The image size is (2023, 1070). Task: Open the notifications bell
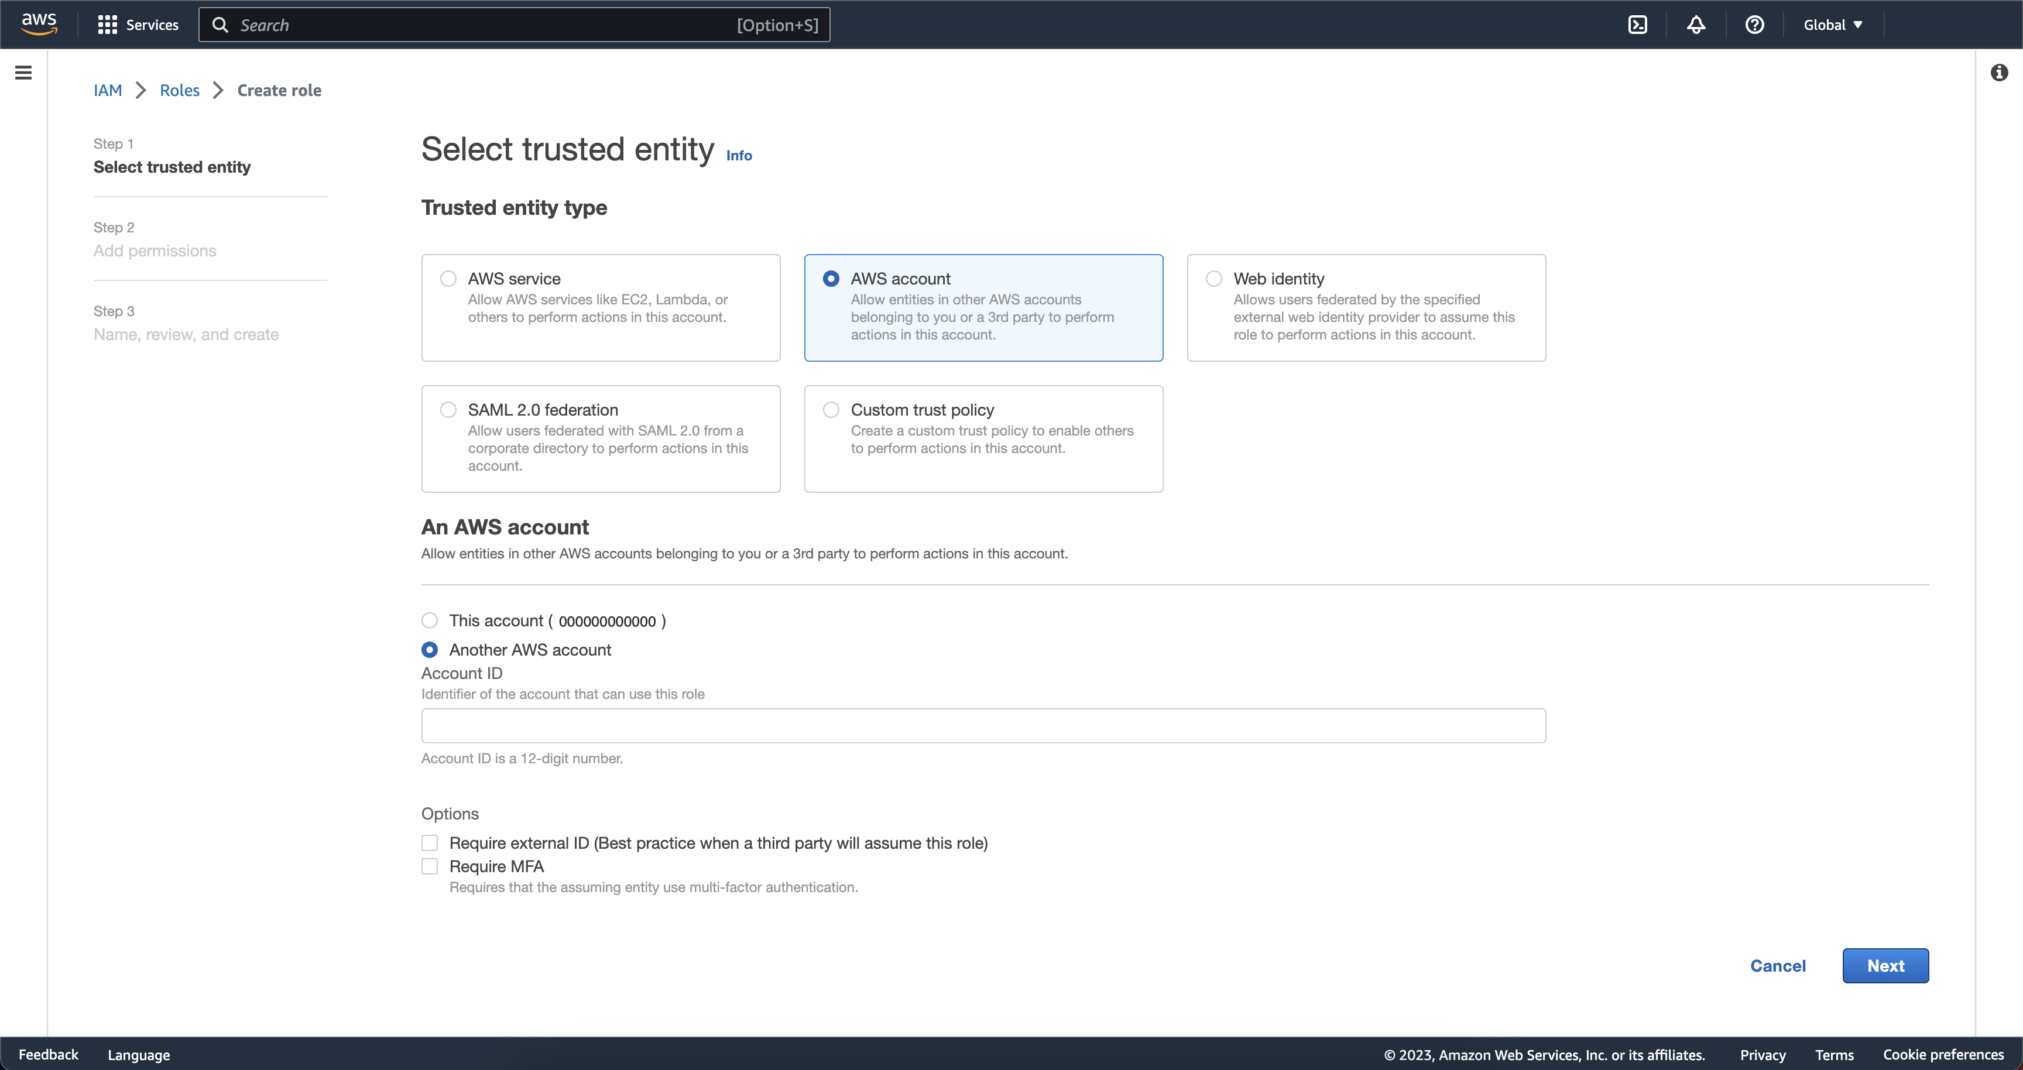click(x=1696, y=25)
